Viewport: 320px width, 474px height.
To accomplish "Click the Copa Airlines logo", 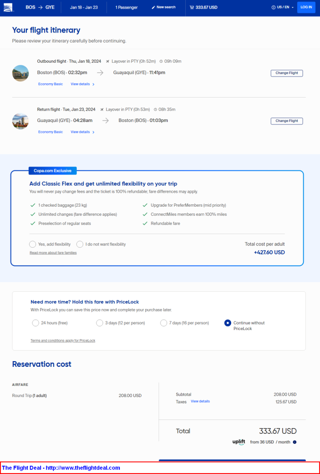I will tap(8, 7).
